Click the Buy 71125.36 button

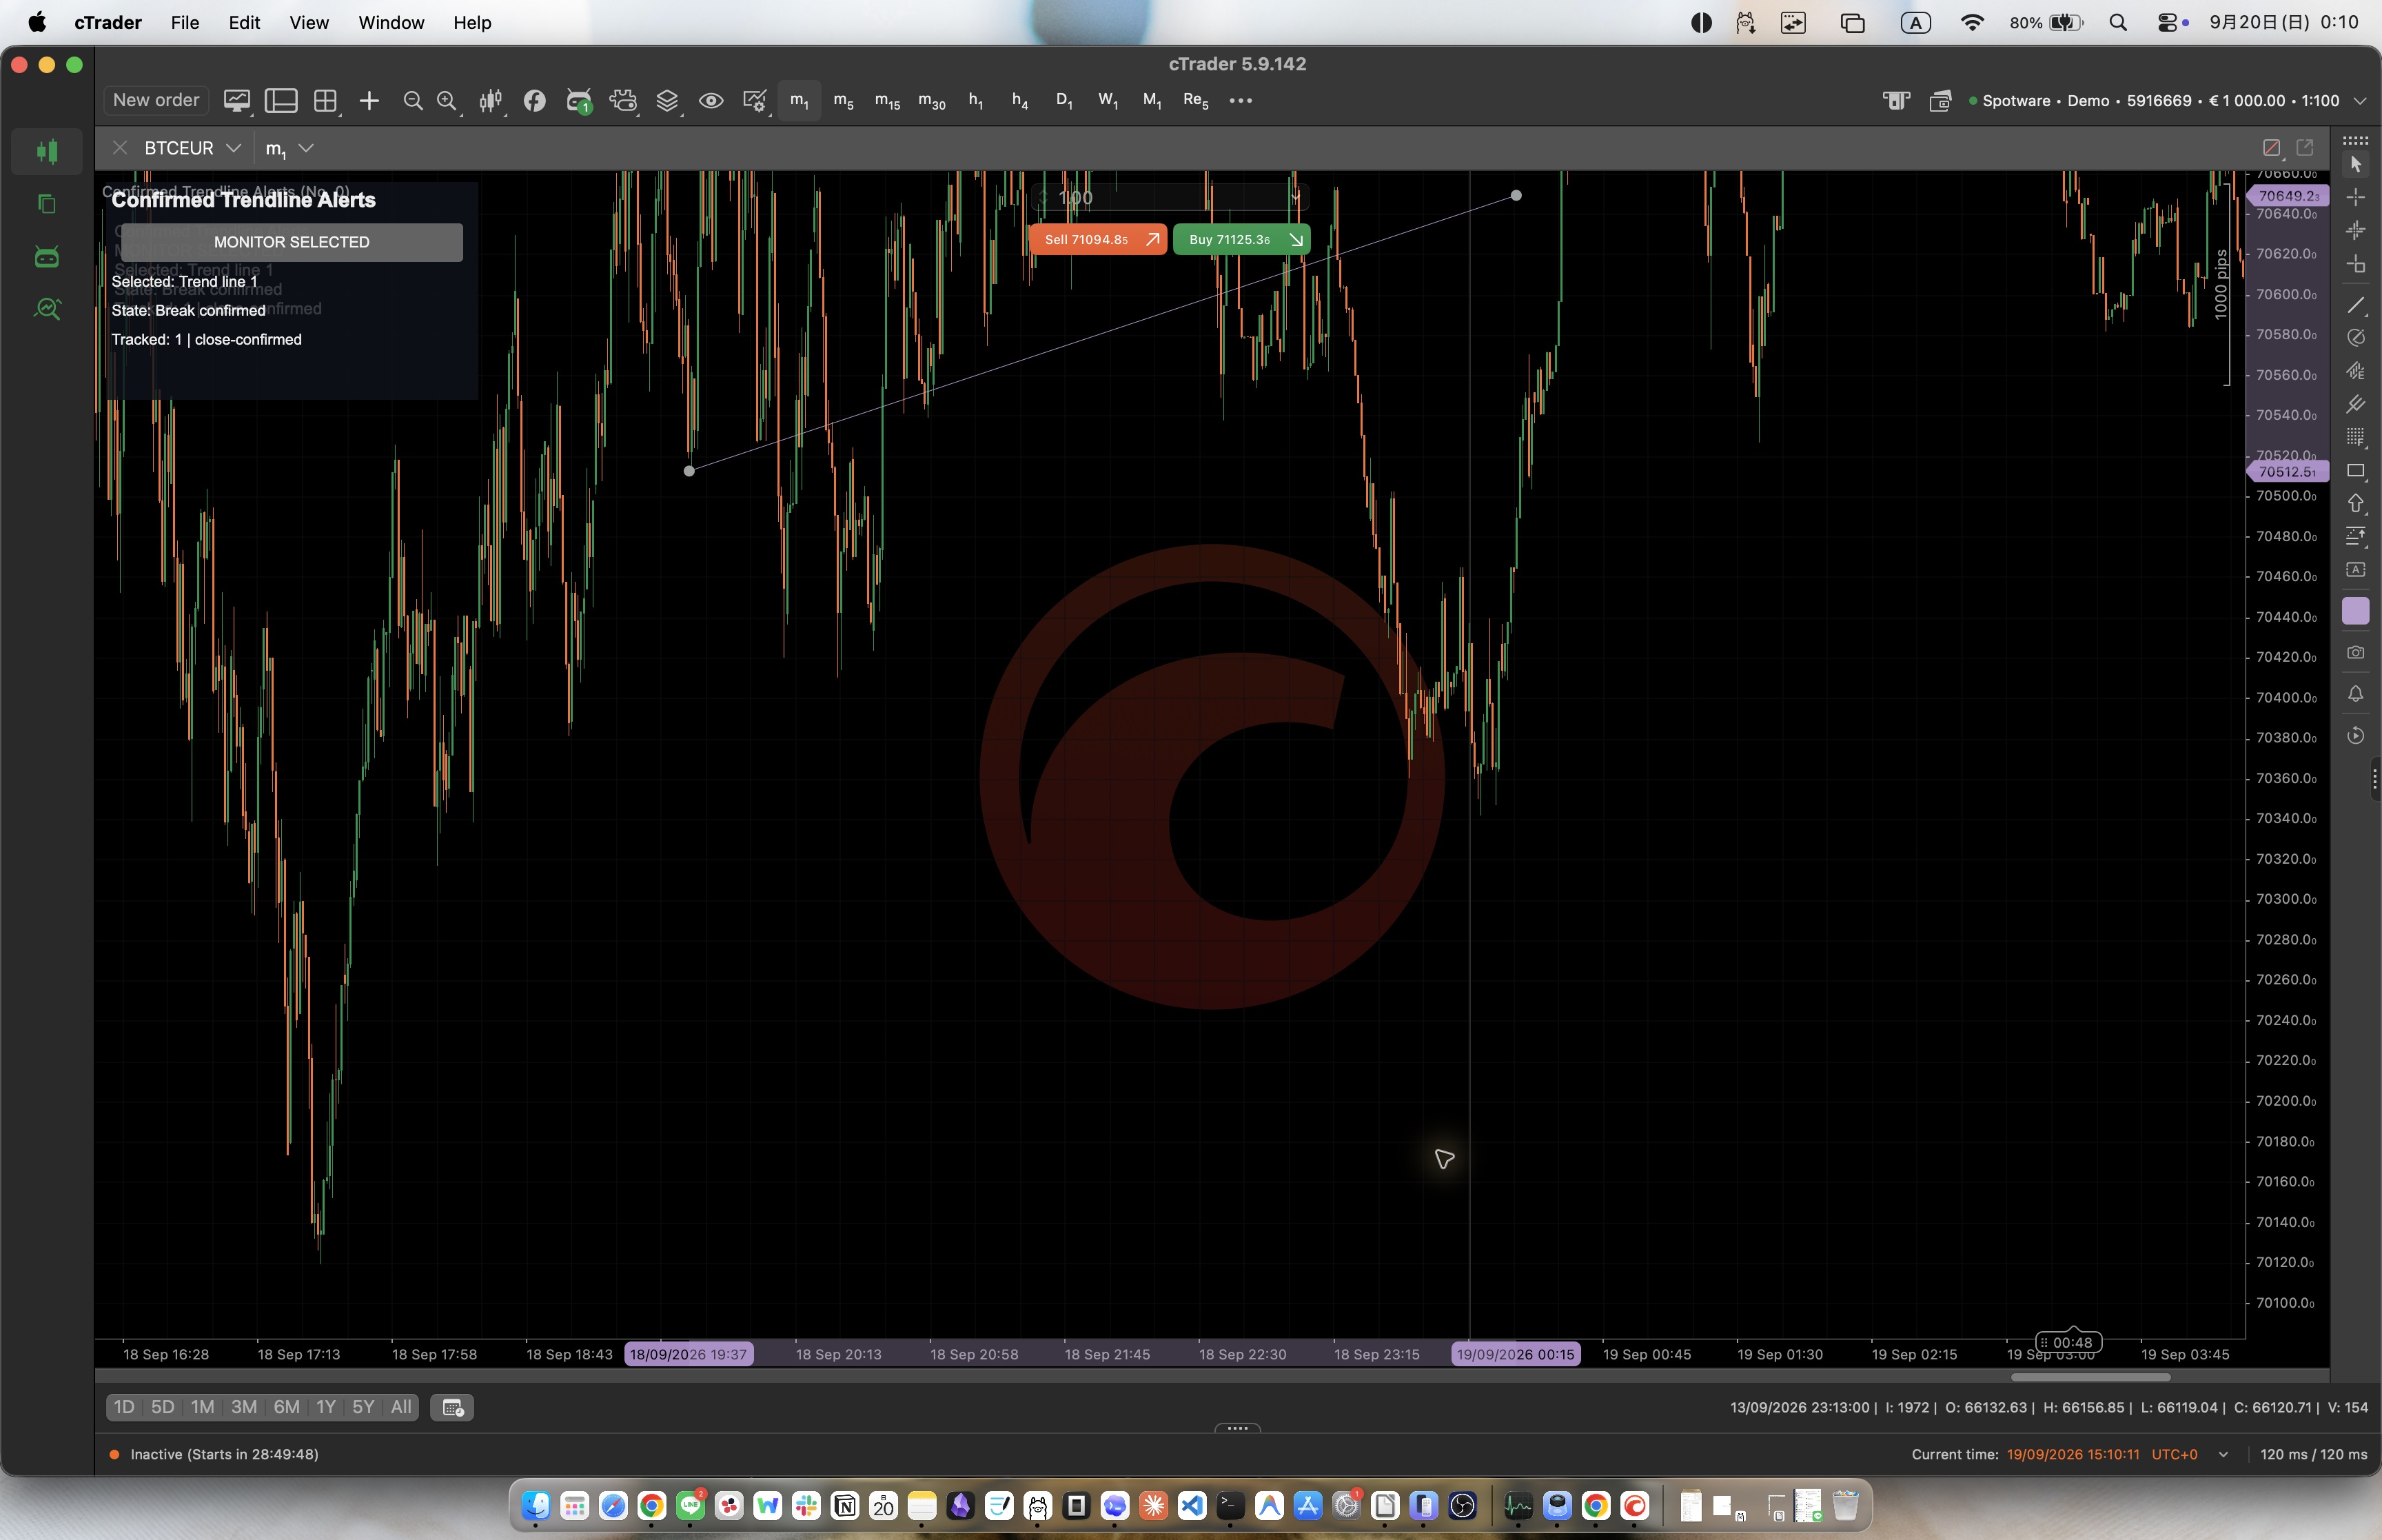[1241, 239]
